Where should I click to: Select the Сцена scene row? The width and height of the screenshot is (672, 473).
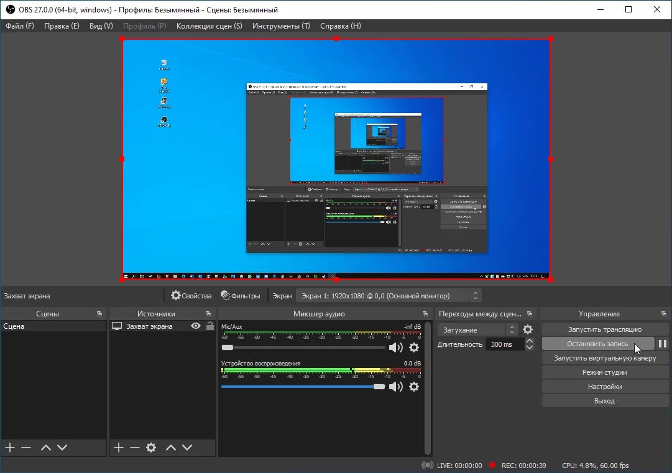coord(53,326)
